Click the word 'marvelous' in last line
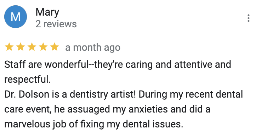The image size is (262, 137). [27, 125]
